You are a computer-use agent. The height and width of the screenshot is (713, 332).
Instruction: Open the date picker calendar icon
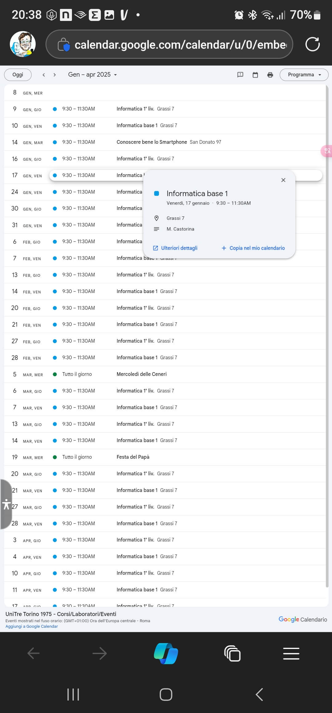pyautogui.click(x=255, y=75)
